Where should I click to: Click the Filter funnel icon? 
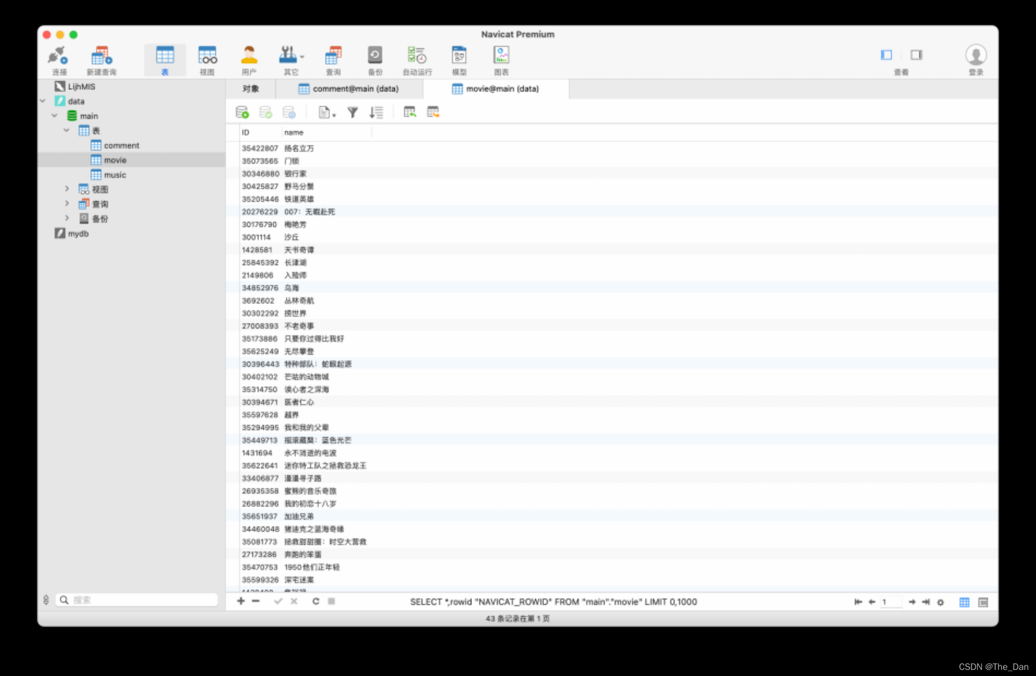tap(353, 112)
